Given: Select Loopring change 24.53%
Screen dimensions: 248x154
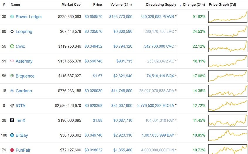Looking at the screenshot, I should pyautogui.click(x=199, y=31).
